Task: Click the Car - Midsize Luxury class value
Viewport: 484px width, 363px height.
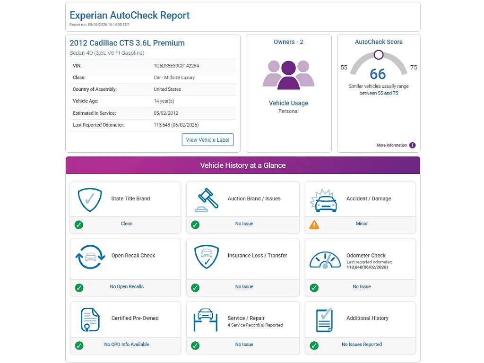Action: (x=174, y=78)
